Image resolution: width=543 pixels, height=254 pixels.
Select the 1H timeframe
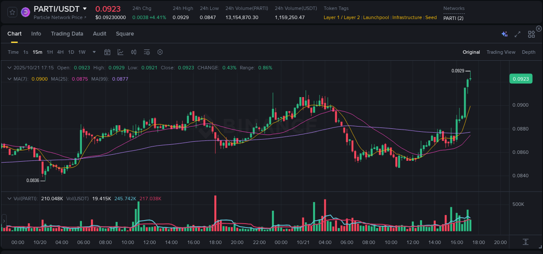(x=49, y=52)
